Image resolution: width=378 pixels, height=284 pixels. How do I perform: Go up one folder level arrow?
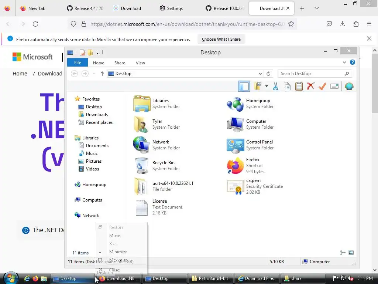point(102,74)
